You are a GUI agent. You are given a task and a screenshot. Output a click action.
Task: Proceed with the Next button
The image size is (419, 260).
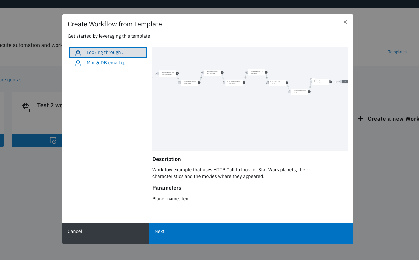coord(251,234)
